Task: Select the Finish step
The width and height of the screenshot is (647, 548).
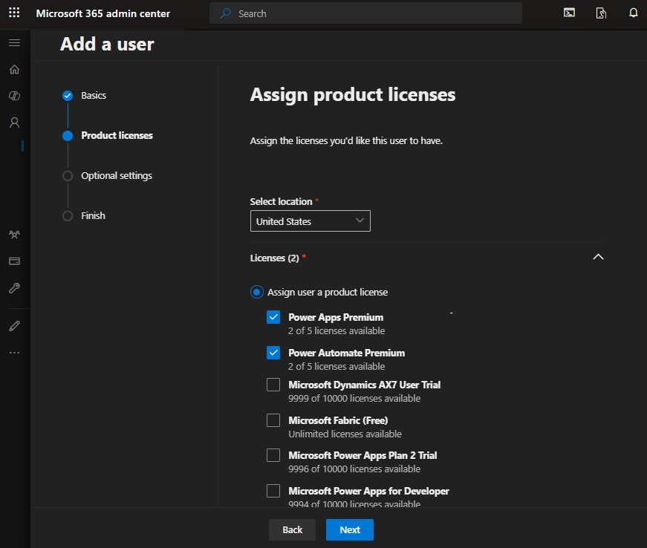Action: [x=84, y=215]
